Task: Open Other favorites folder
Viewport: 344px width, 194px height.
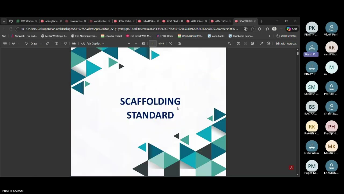Action: (286, 36)
